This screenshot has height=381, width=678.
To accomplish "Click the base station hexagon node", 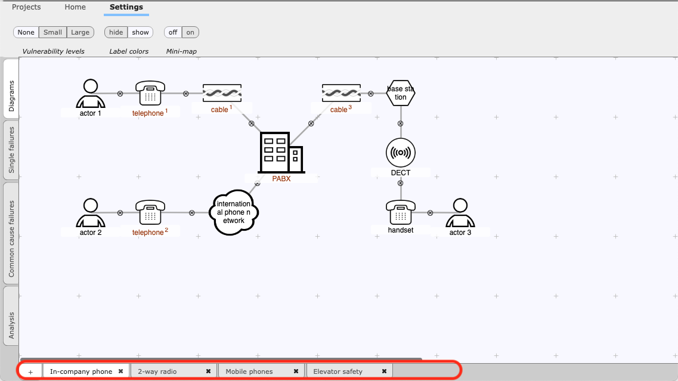I will (400, 93).
